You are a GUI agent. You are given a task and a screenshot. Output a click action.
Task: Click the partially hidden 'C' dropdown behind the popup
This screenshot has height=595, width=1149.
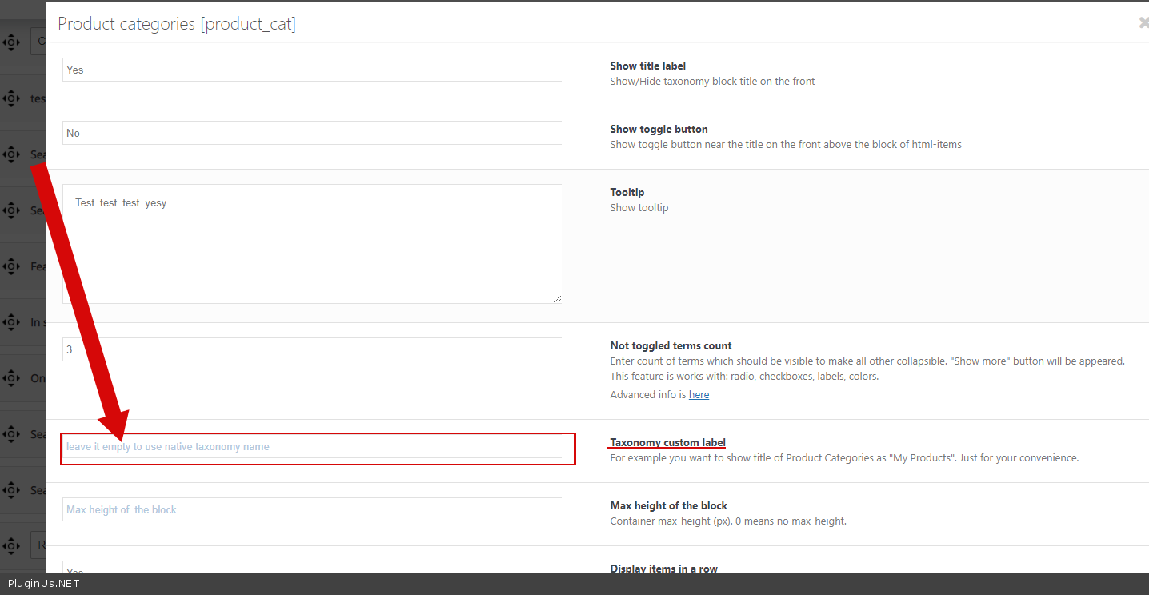38,42
